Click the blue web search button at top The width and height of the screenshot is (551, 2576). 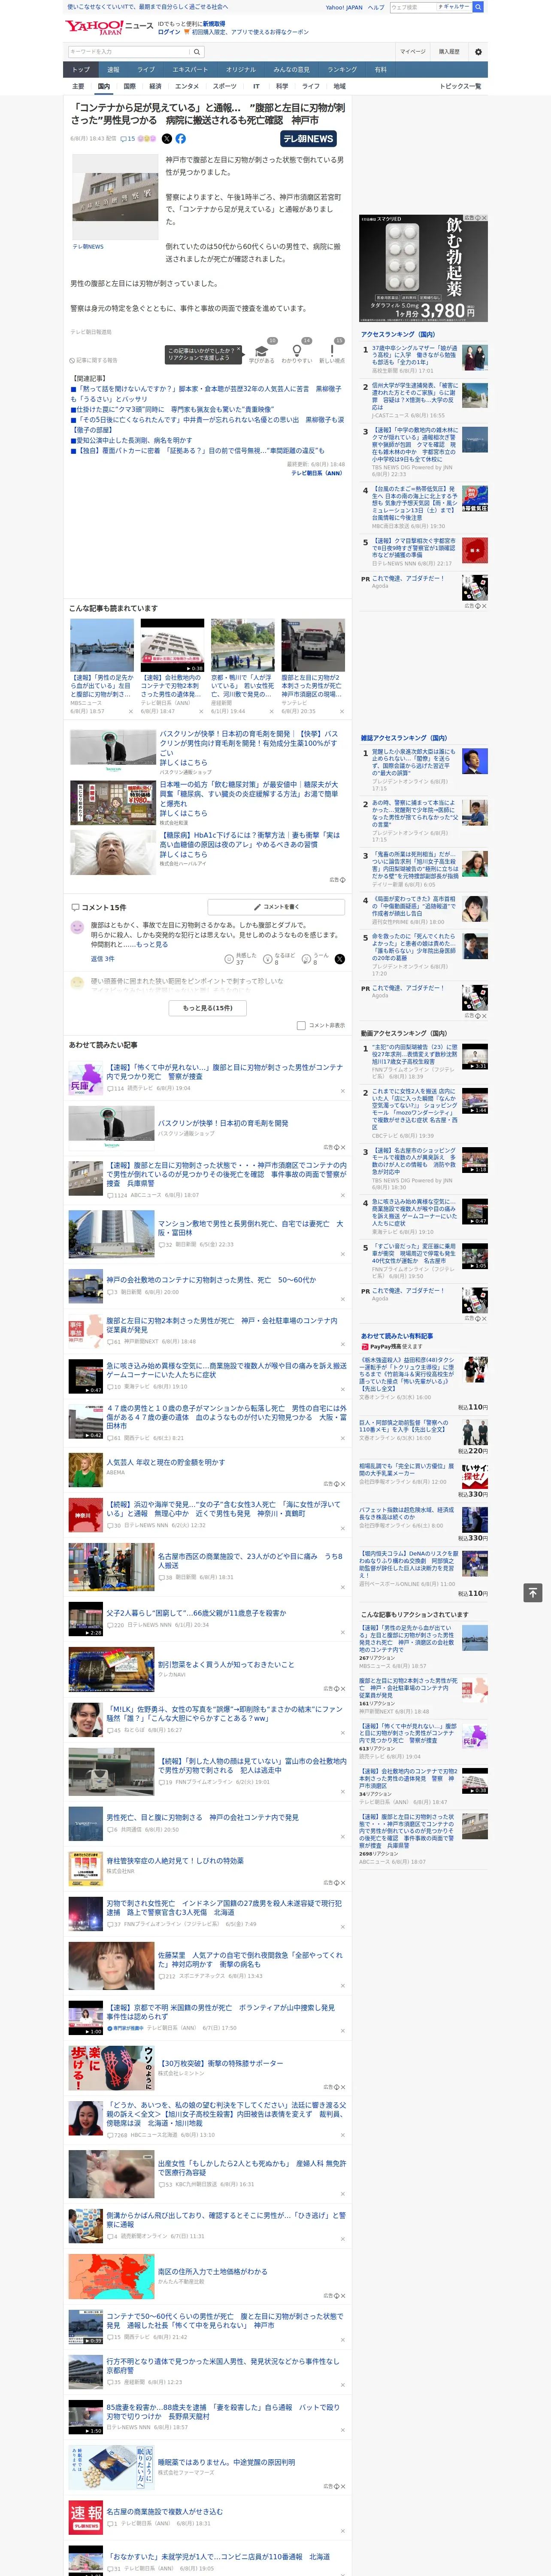[x=478, y=7]
